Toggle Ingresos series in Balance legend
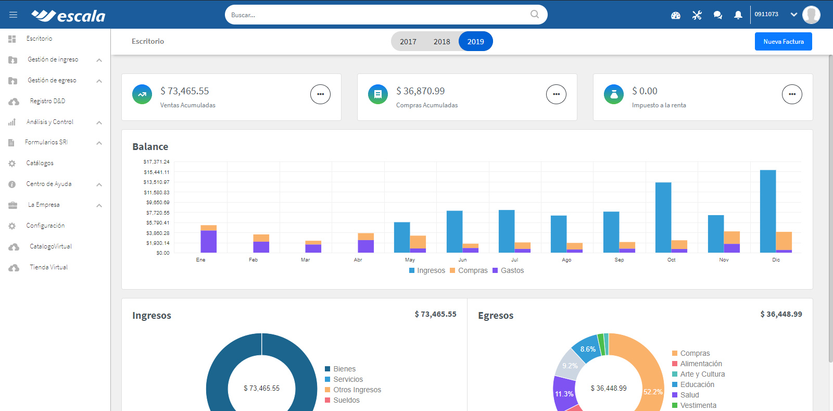The image size is (833, 411). (x=427, y=270)
